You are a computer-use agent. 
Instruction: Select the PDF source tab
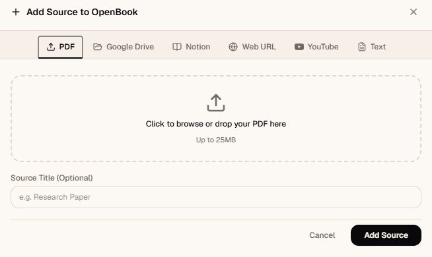(60, 47)
